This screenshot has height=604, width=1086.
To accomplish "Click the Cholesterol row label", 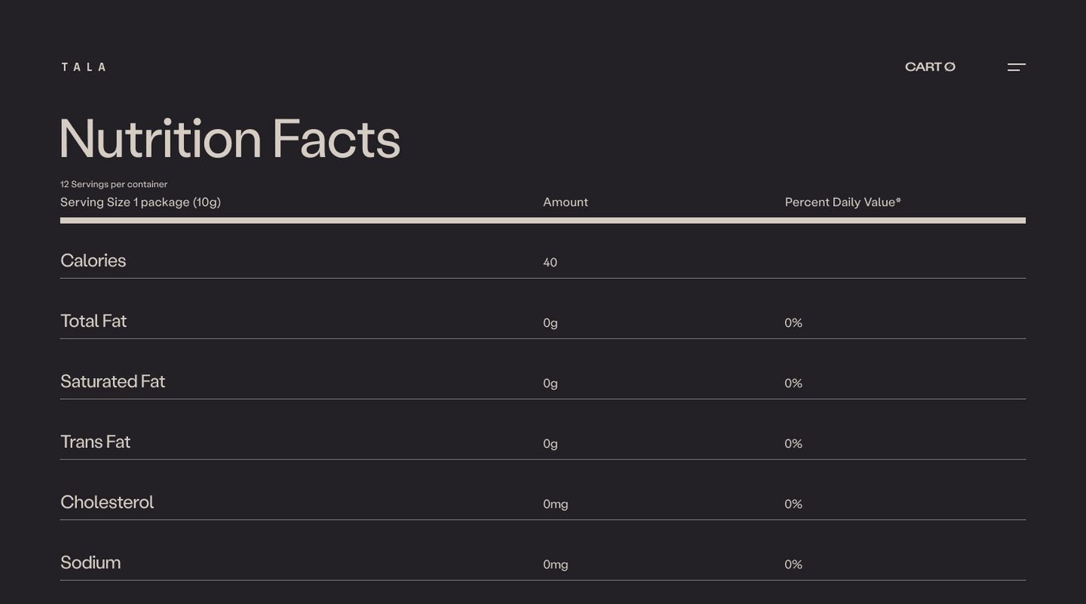I will [x=107, y=502].
